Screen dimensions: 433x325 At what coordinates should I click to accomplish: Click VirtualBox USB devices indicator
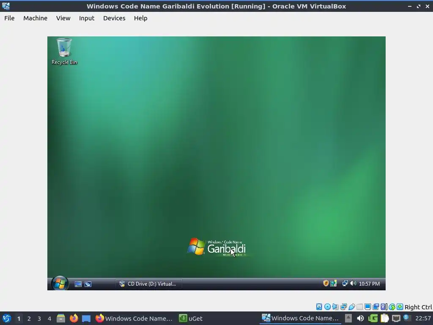(x=351, y=307)
